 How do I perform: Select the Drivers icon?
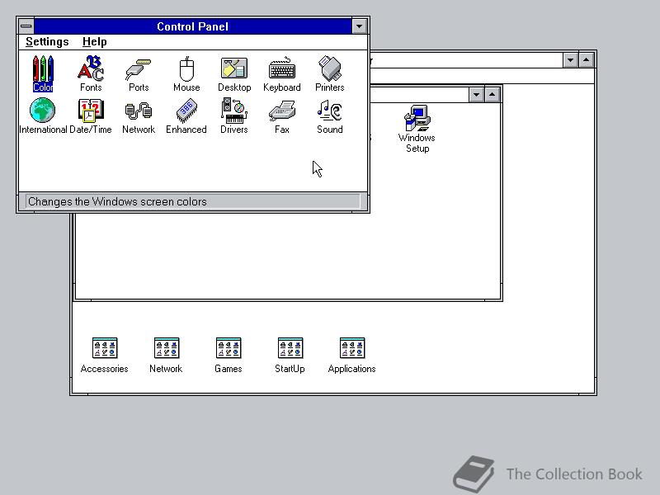click(234, 115)
